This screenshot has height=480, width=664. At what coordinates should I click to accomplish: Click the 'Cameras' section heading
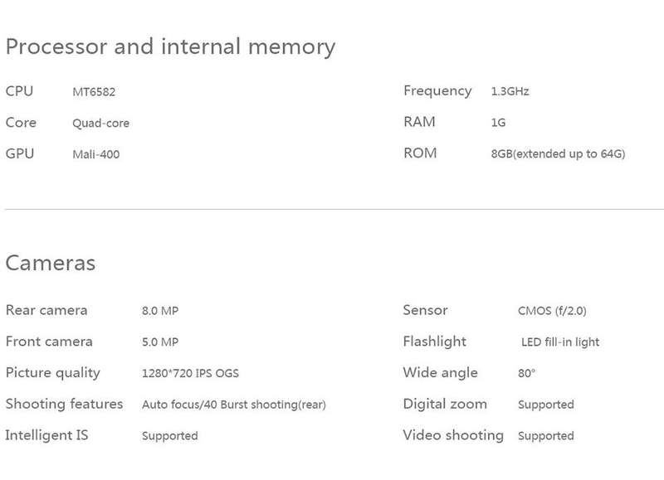click(51, 263)
